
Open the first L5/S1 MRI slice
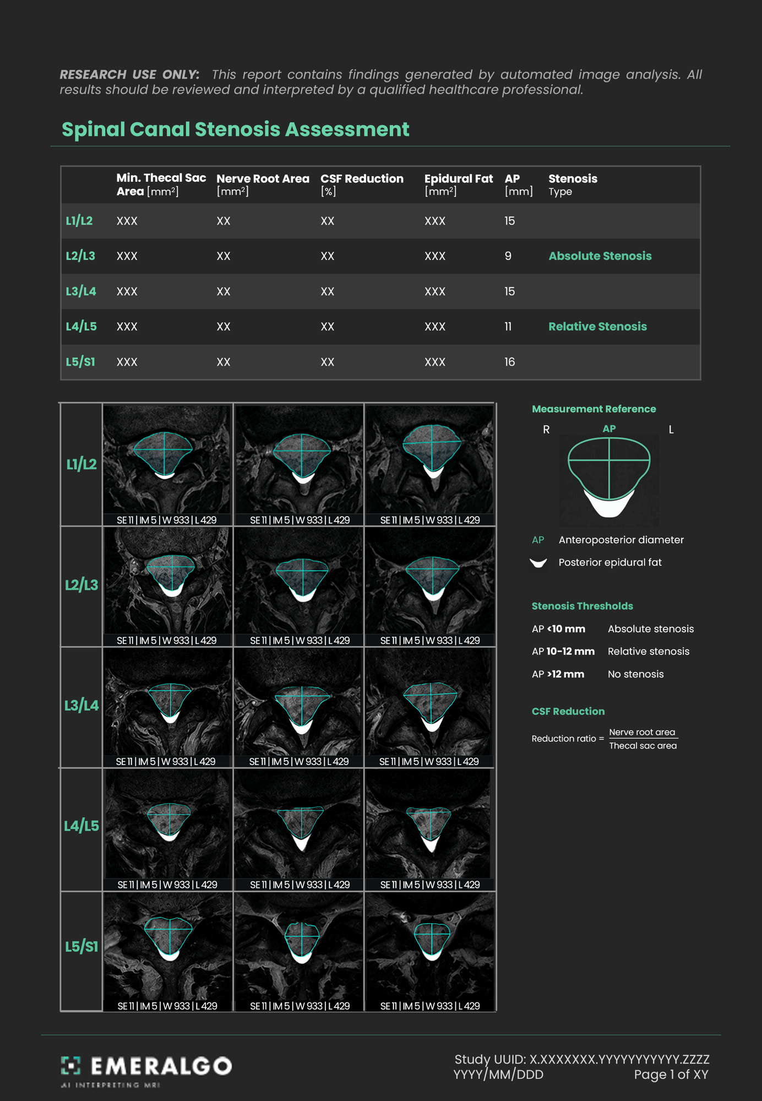[x=167, y=952]
